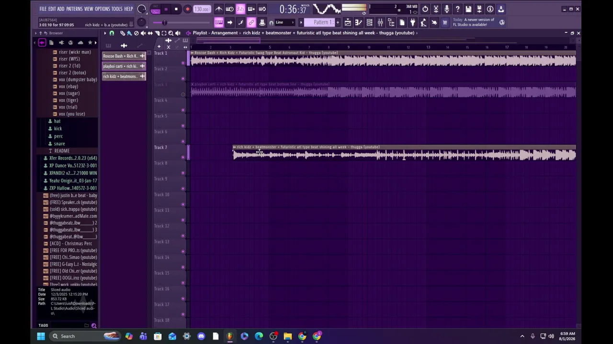Adjust the song position slider

182,22
